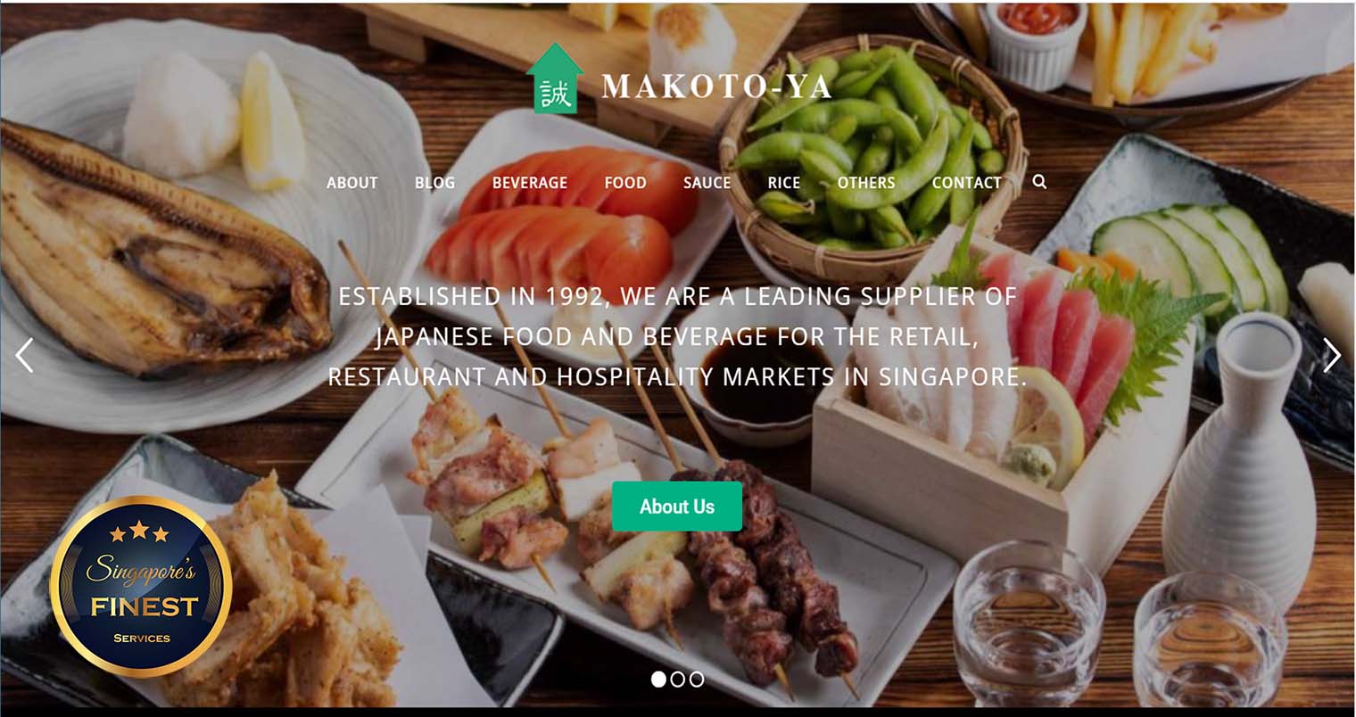Open the RICE menu item
This screenshot has width=1356, height=717.
[784, 183]
